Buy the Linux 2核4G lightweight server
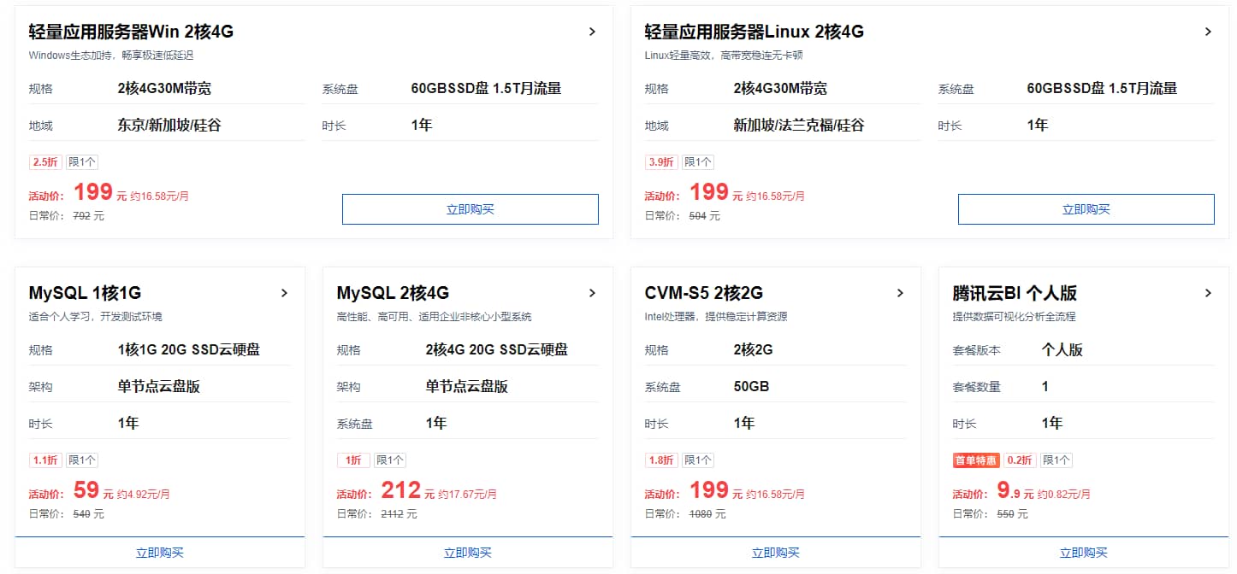The width and height of the screenshot is (1237, 574). point(1086,209)
